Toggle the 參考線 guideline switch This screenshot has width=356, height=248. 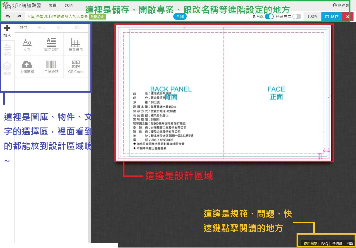[x=269, y=16]
